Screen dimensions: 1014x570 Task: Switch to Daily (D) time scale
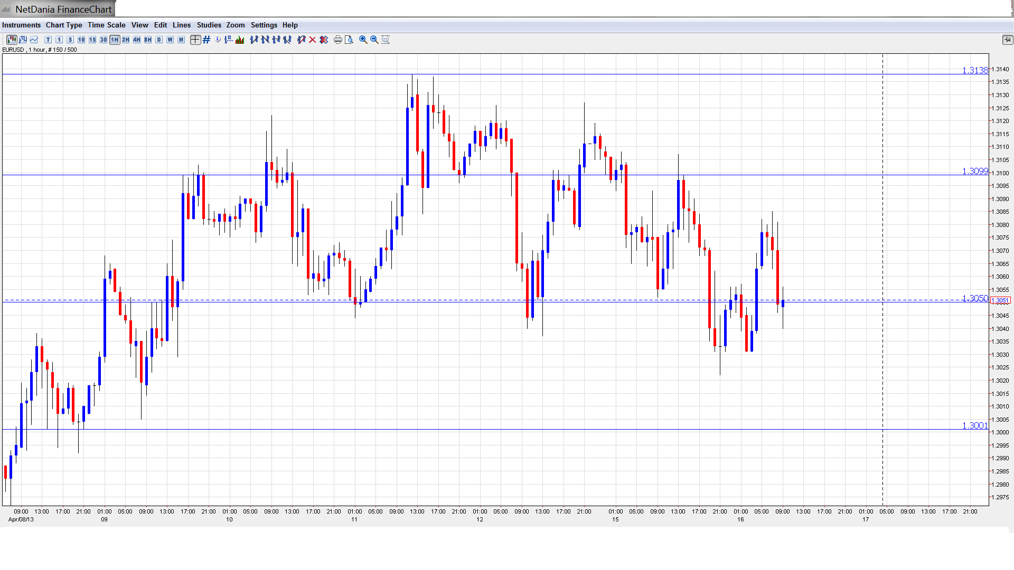pos(159,40)
